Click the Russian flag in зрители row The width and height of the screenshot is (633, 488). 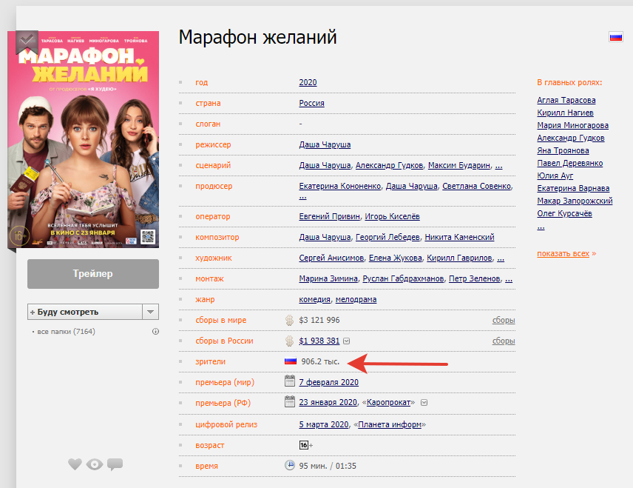[x=291, y=361]
